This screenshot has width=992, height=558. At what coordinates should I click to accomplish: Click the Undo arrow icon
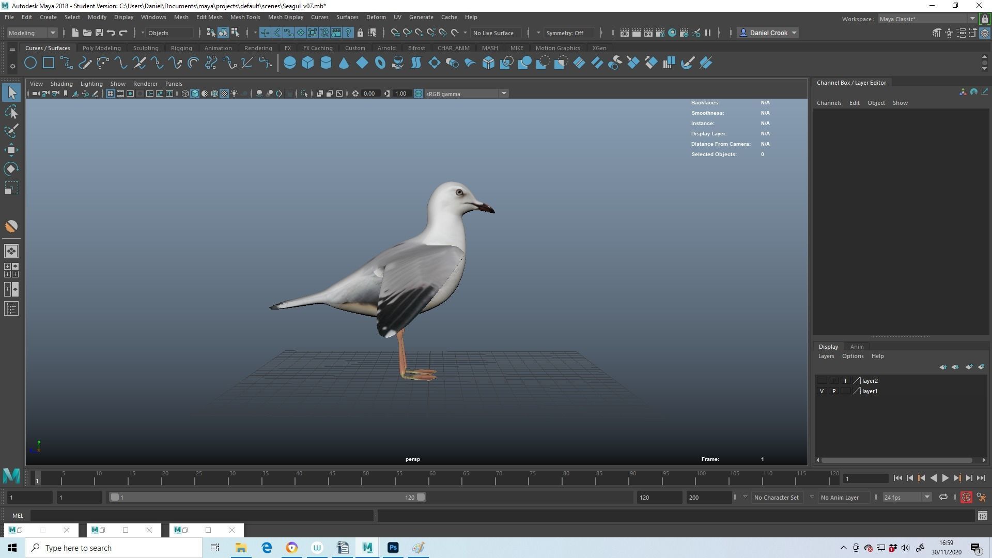coord(111,33)
